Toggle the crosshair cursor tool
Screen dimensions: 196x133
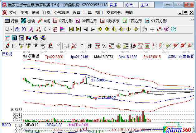152,30
